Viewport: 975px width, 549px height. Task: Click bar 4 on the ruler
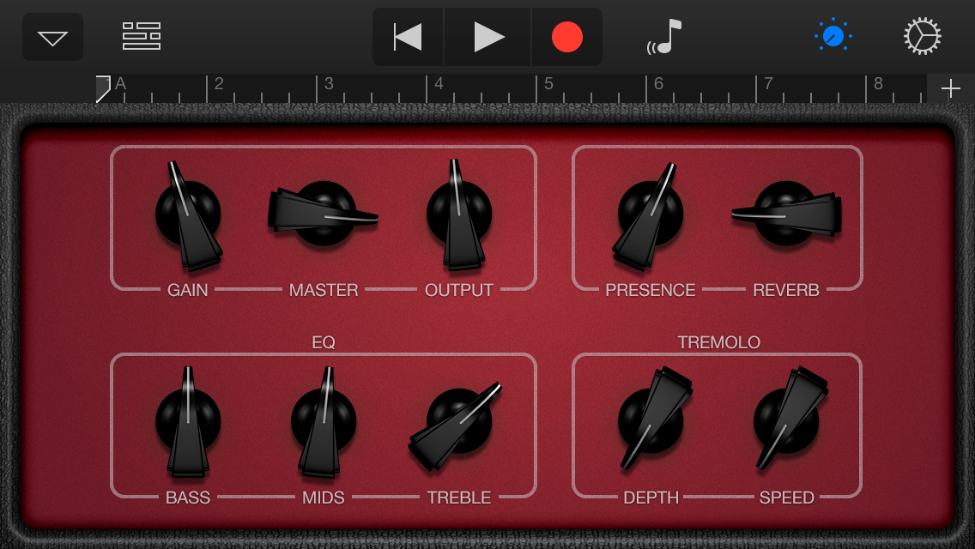[x=439, y=84]
